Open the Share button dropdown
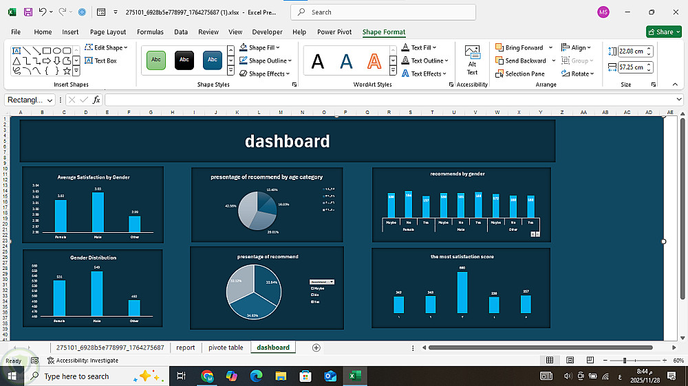The height and width of the screenshot is (386, 688). (678, 32)
